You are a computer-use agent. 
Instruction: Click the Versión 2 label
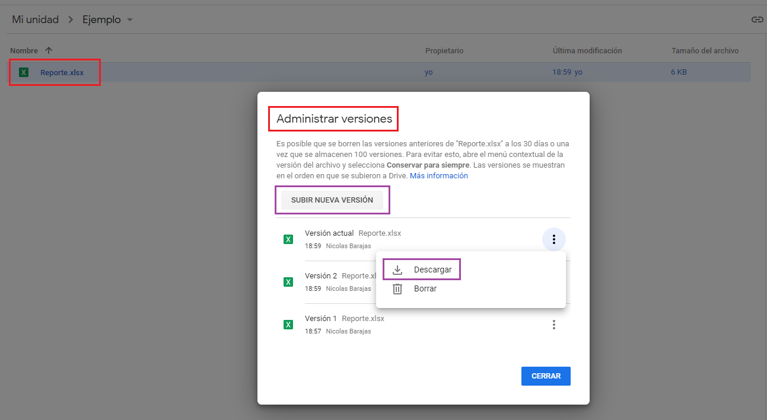[x=321, y=275]
